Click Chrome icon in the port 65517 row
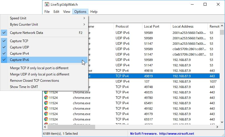The image size is (225, 137). [x=46, y=119]
